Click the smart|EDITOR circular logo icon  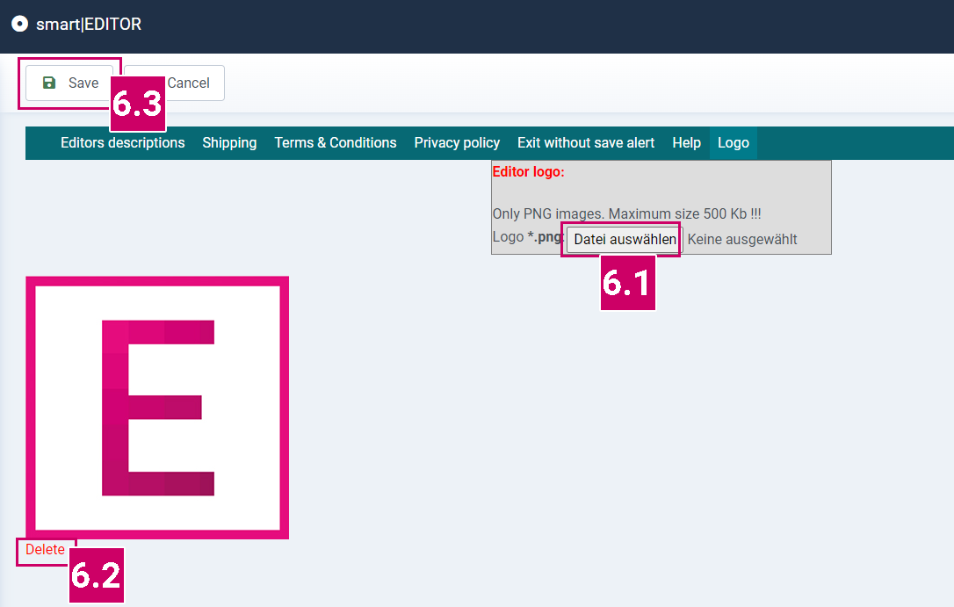click(x=19, y=24)
